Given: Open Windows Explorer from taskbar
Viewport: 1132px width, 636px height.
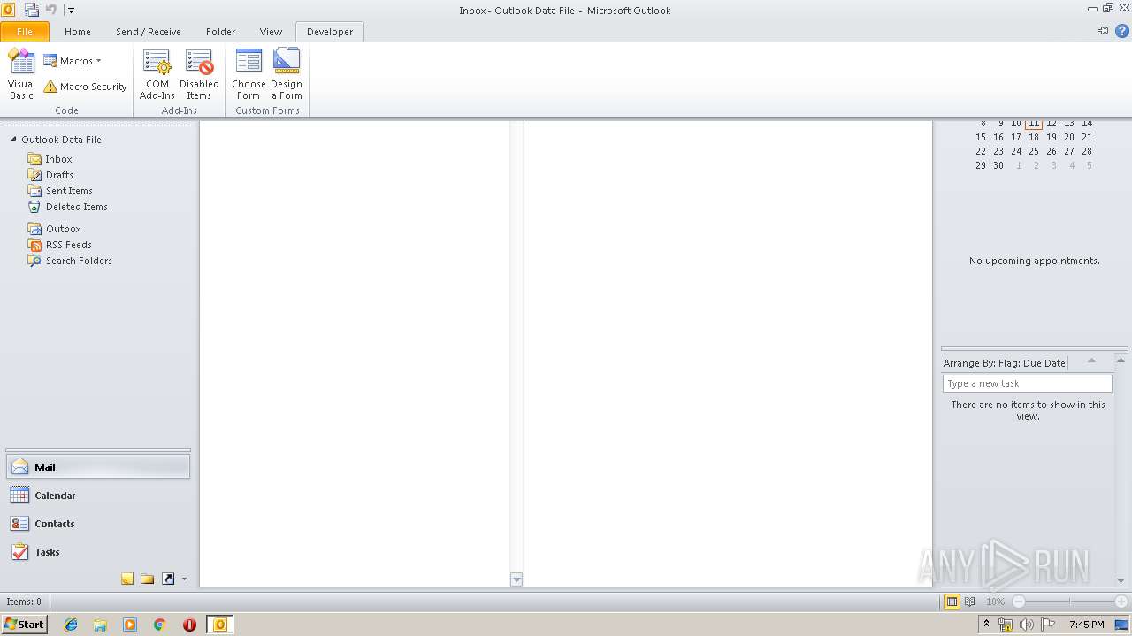Looking at the screenshot, I should click(100, 625).
